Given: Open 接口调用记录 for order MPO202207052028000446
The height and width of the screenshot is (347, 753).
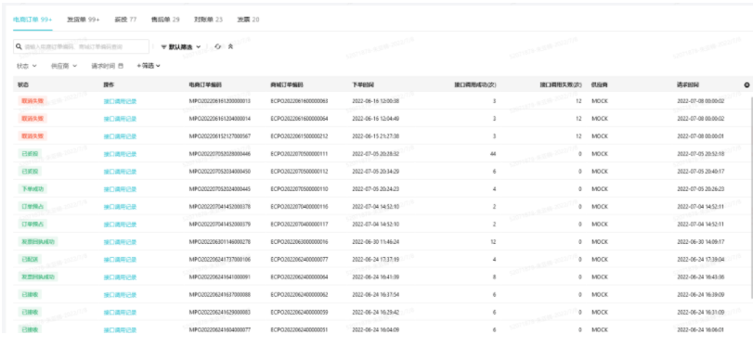Looking at the screenshot, I should coord(120,154).
